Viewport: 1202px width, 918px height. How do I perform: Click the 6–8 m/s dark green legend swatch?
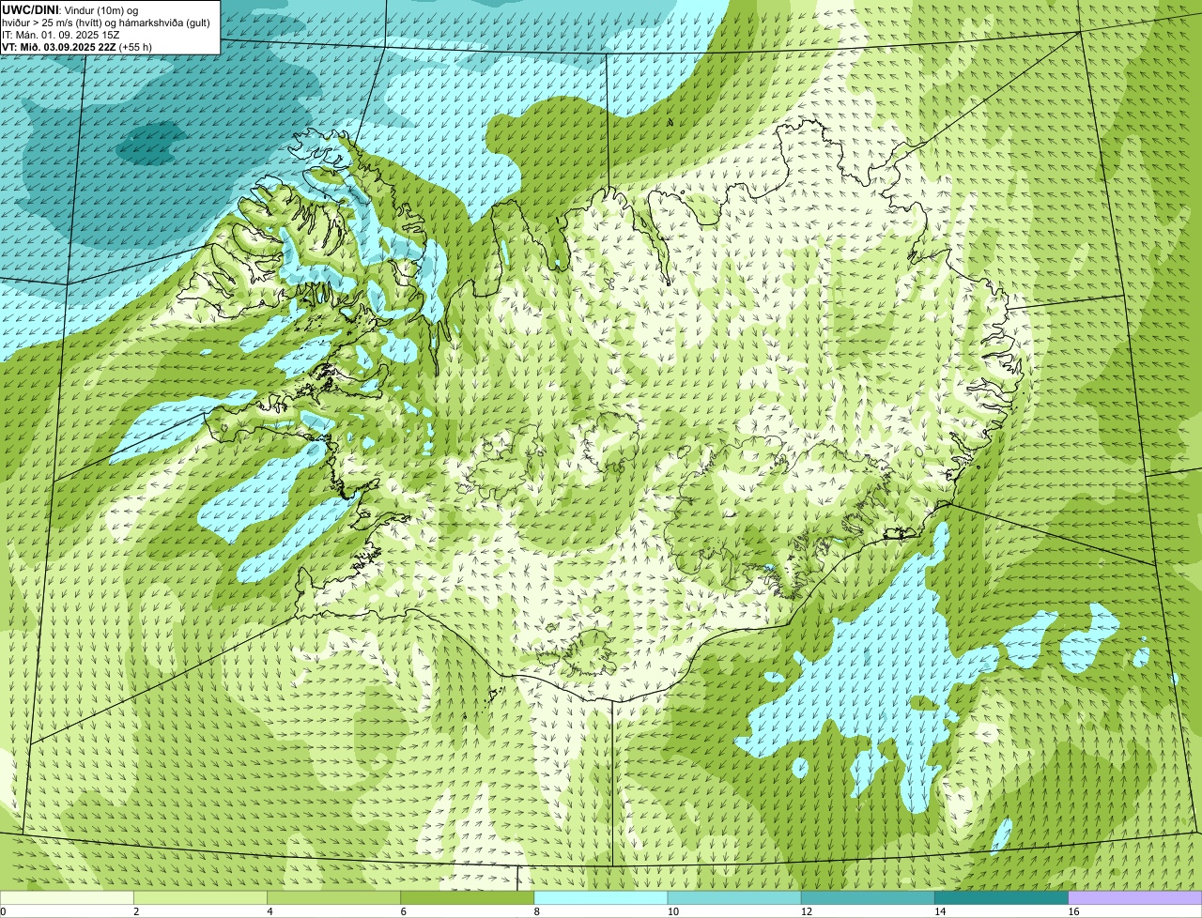[x=467, y=898]
